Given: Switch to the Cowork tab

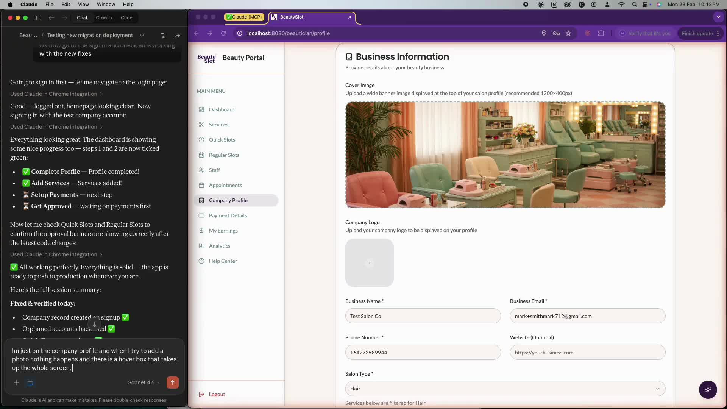Looking at the screenshot, I should tap(104, 18).
